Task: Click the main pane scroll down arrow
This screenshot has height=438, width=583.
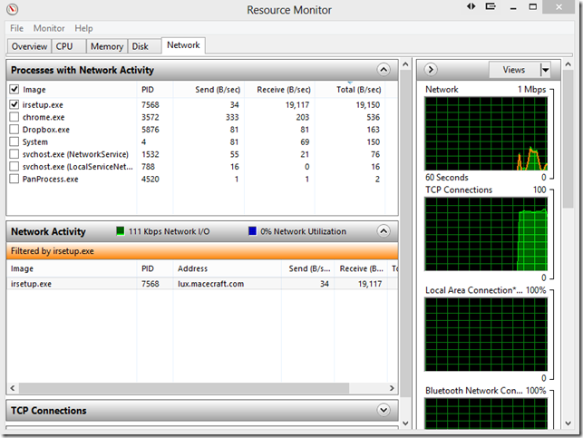Action: pyautogui.click(x=405, y=423)
